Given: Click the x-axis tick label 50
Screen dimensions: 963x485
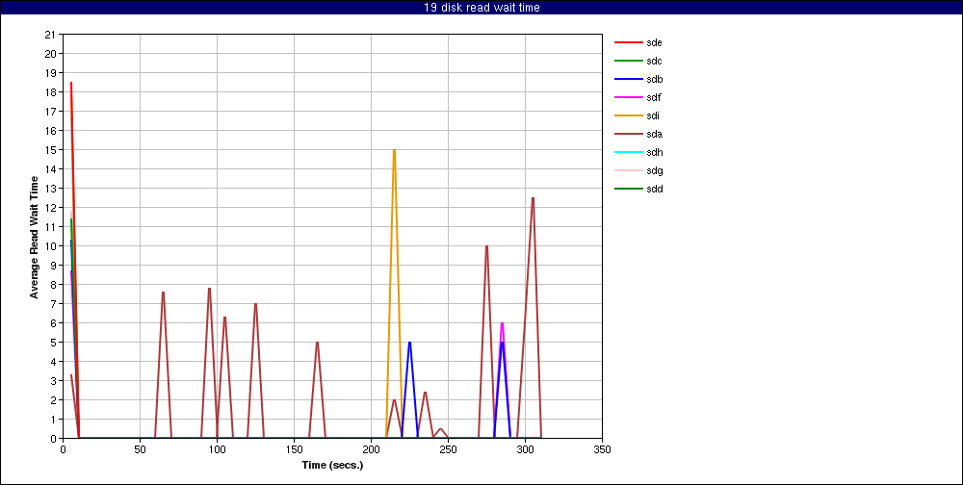Looking at the screenshot, I should point(140,449).
